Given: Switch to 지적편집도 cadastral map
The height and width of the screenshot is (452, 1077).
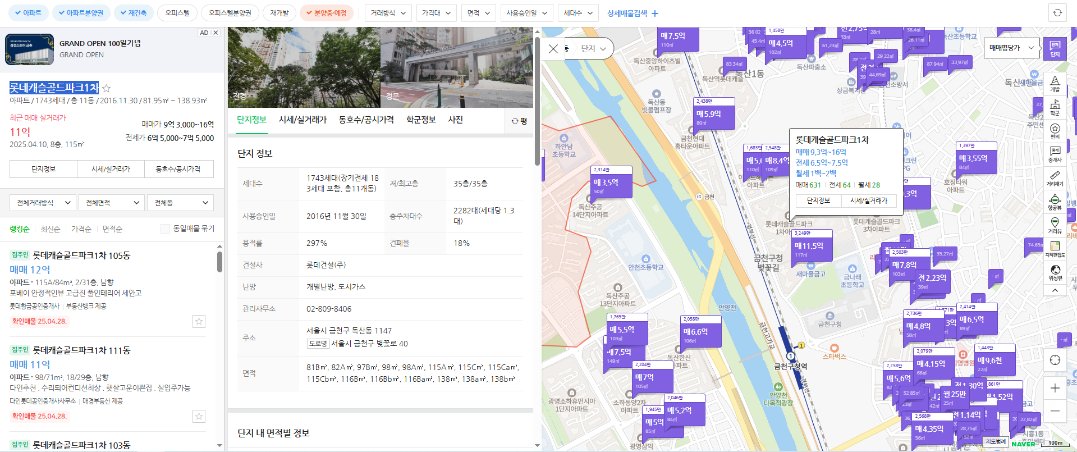Looking at the screenshot, I should point(1055,249).
